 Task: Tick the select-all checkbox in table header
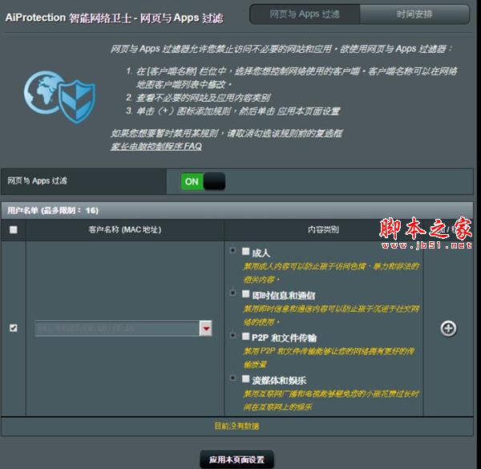14,229
